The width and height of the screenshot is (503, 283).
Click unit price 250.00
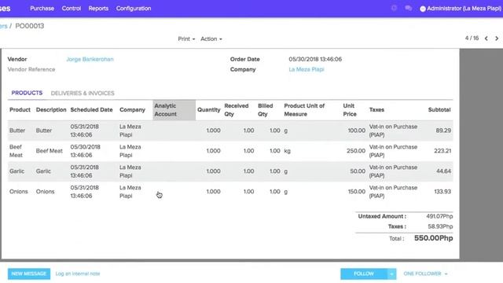click(x=356, y=151)
